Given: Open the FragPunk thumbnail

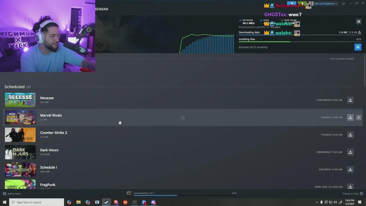Looking at the screenshot, I should click(20, 184).
